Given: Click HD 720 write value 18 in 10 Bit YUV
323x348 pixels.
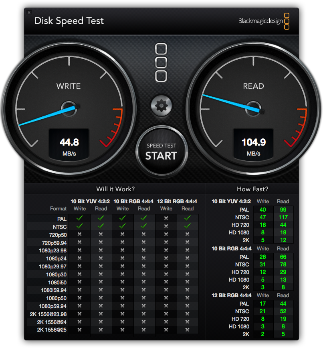Looking at the screenshot, I should point(263,225).
